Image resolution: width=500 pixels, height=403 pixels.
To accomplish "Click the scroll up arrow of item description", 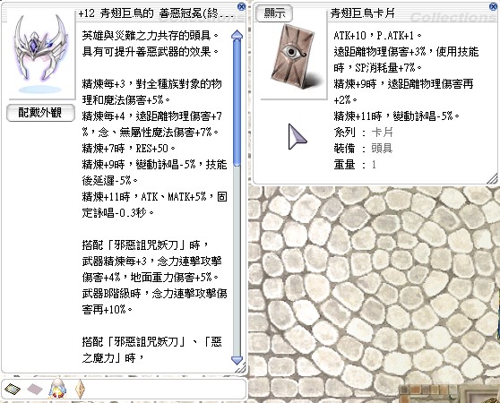I will (x=237, y=35).
